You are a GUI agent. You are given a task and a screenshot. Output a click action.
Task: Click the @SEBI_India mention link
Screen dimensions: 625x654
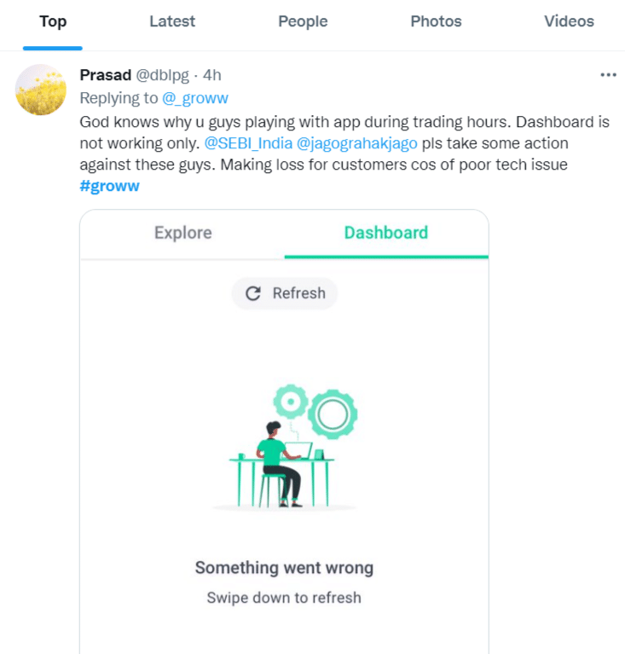pos(248,142)
